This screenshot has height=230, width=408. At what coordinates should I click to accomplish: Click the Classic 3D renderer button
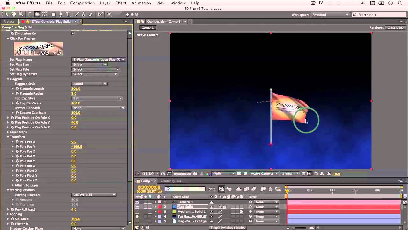395,27
